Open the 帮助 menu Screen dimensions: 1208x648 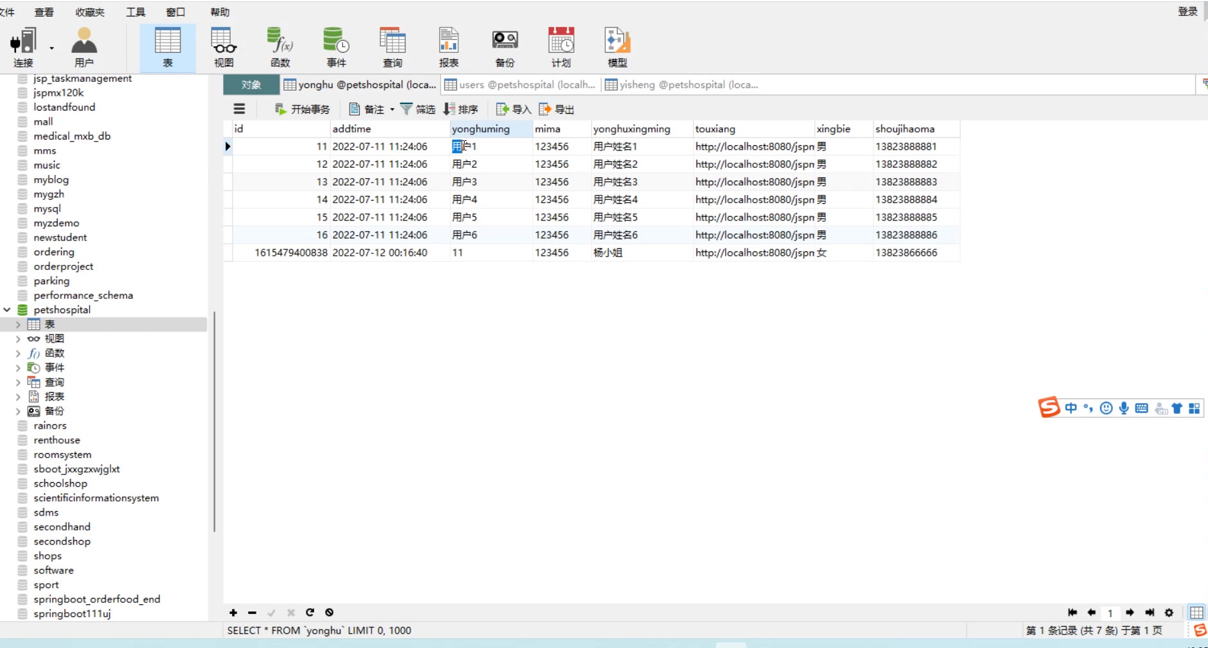[220, 12]
